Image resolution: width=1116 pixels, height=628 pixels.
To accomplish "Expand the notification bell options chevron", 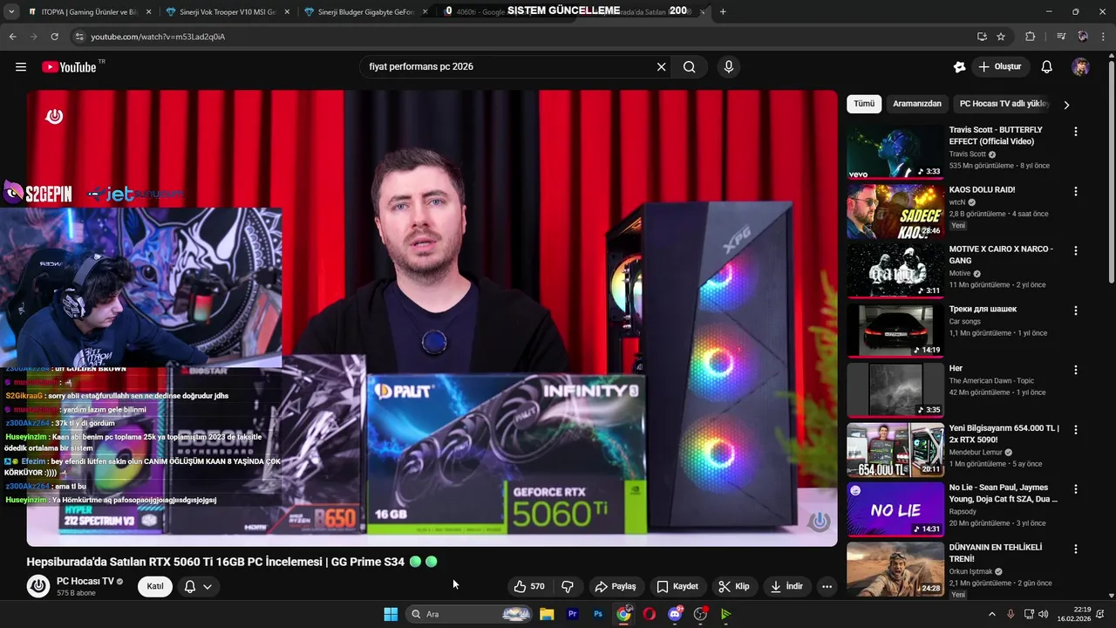I will tap(208, 586).
